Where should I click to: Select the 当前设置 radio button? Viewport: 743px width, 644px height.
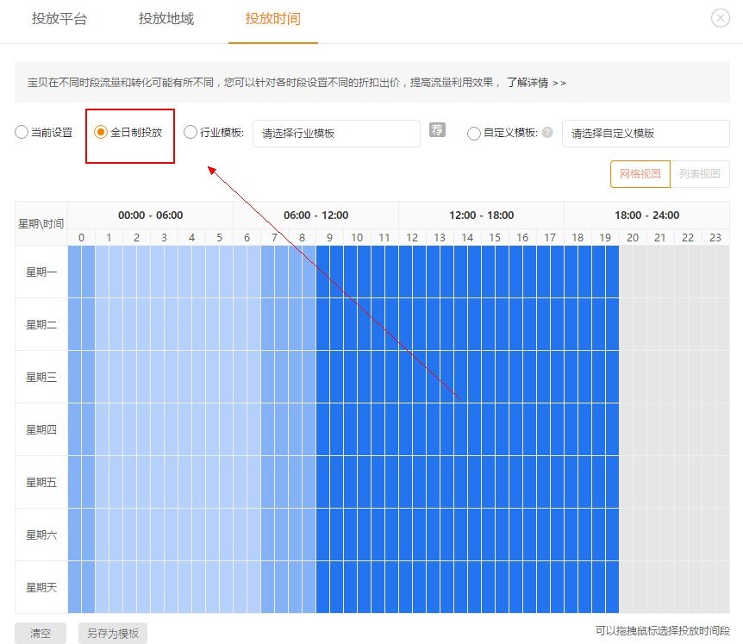click(x=21, y=132)
